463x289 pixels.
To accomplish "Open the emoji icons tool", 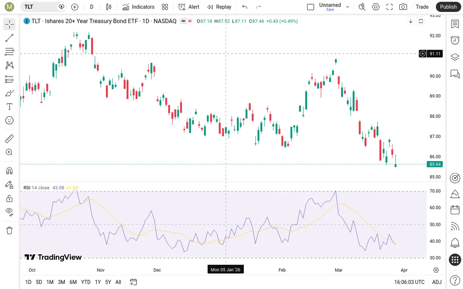I will point(10,121).
